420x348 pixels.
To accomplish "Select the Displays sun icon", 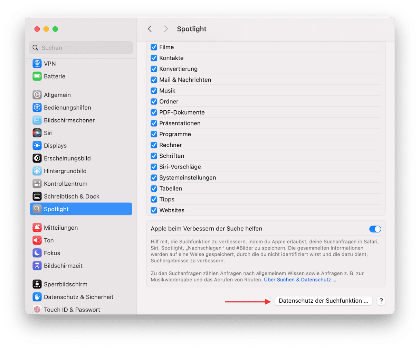I will 37,146.
